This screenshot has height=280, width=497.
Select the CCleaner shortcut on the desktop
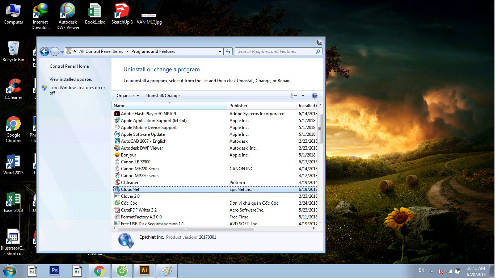point(13,89)
